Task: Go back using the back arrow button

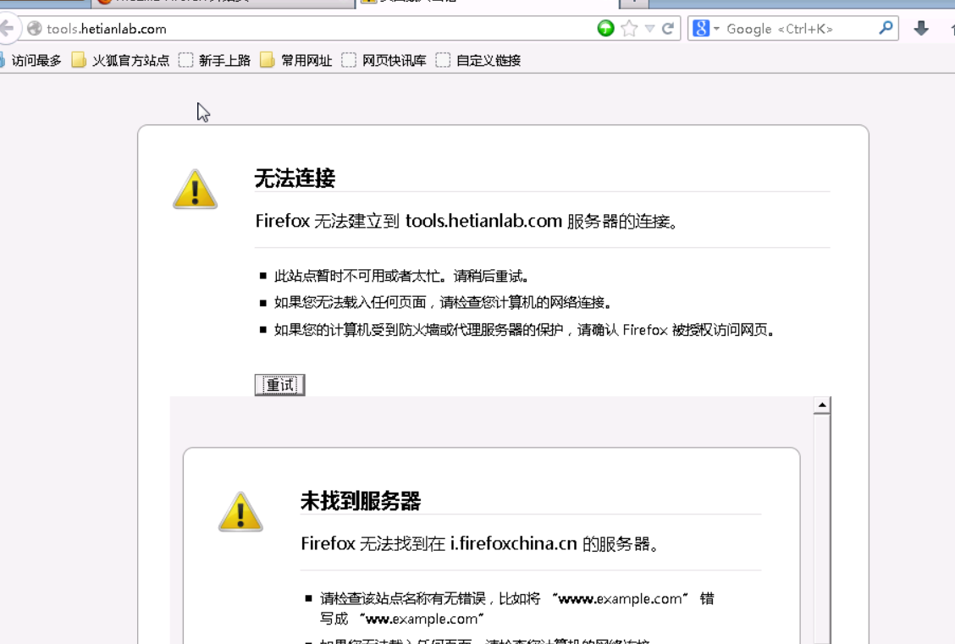Action: (x=8, y=28)
